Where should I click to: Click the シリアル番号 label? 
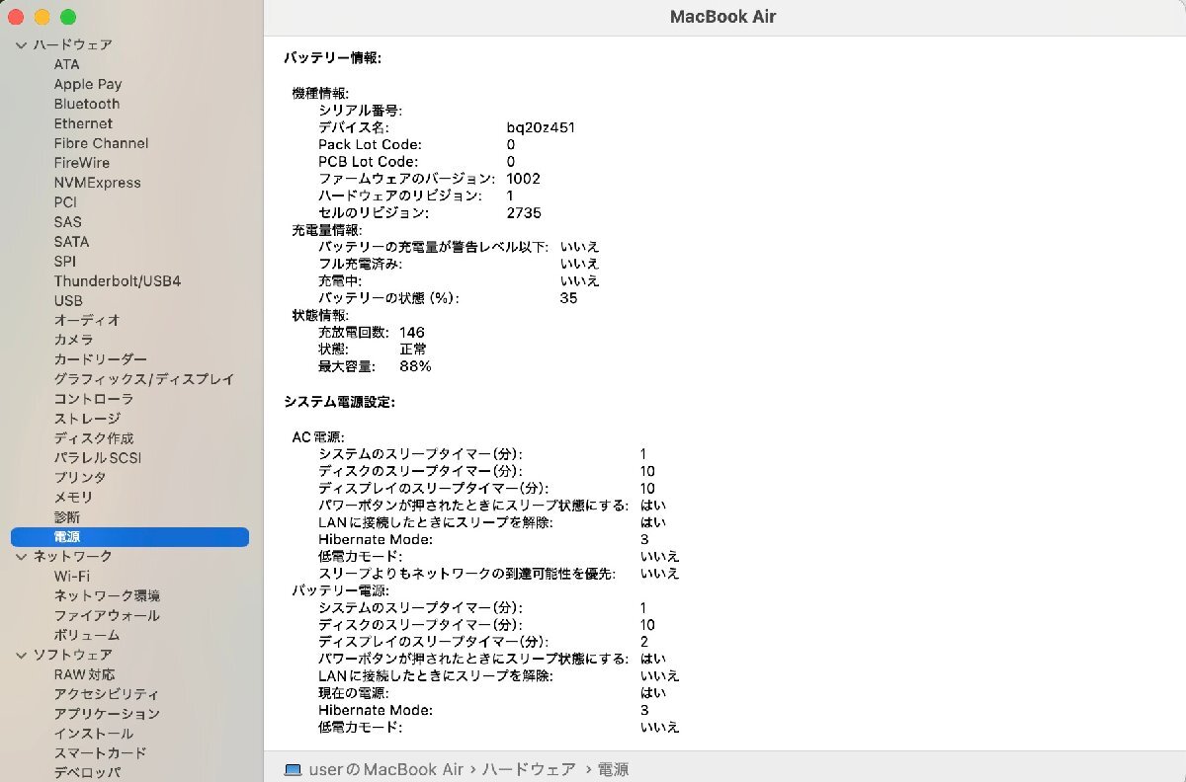pos(360,111)
